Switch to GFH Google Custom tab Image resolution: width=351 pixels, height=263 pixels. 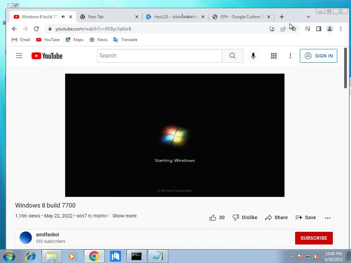point(242,16)
